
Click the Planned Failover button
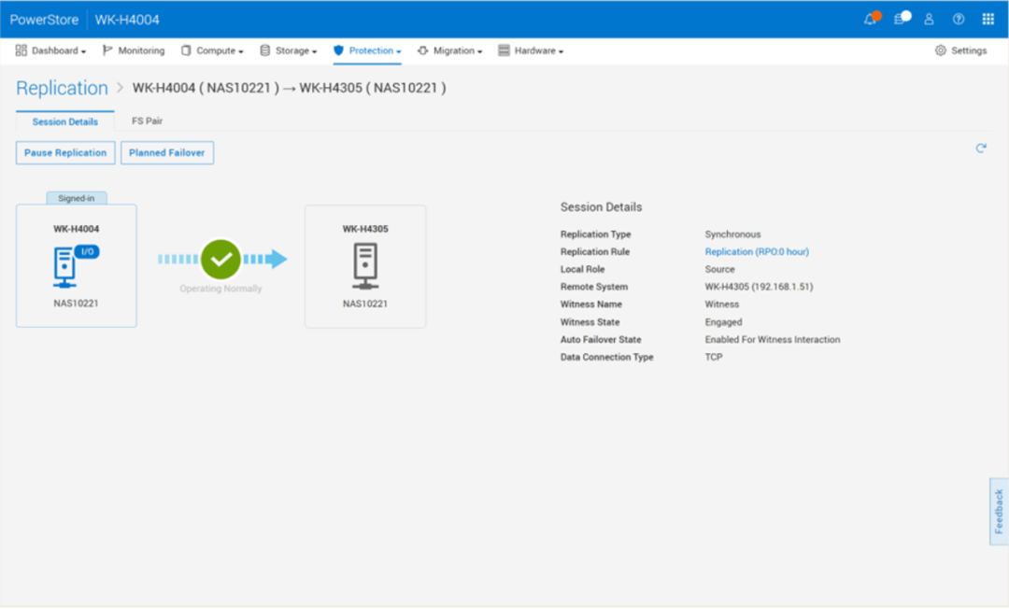[167, 153]
